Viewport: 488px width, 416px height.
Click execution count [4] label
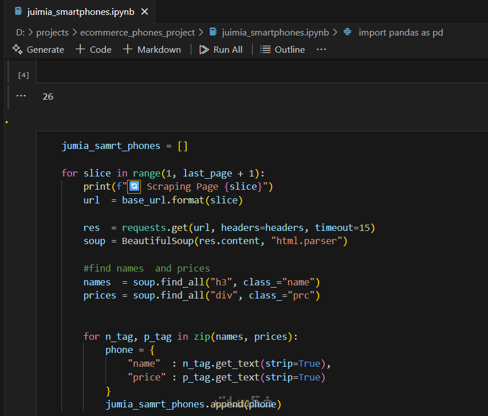(23, 75)
